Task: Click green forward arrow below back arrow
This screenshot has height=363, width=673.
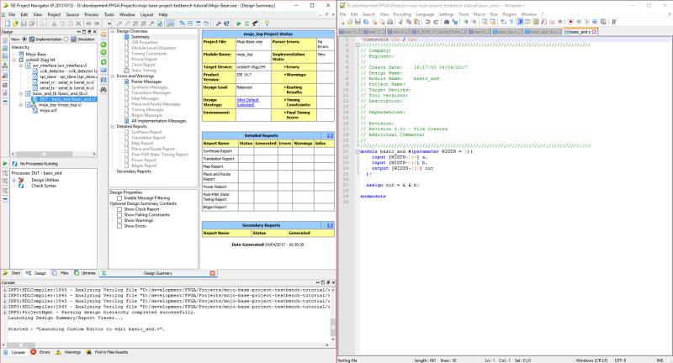Action: 103,53
